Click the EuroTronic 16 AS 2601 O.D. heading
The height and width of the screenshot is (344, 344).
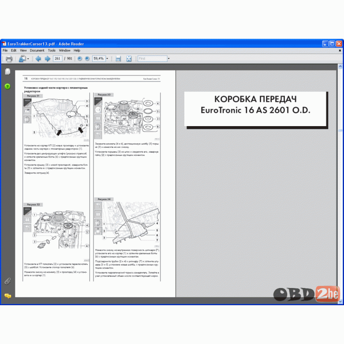255,110
